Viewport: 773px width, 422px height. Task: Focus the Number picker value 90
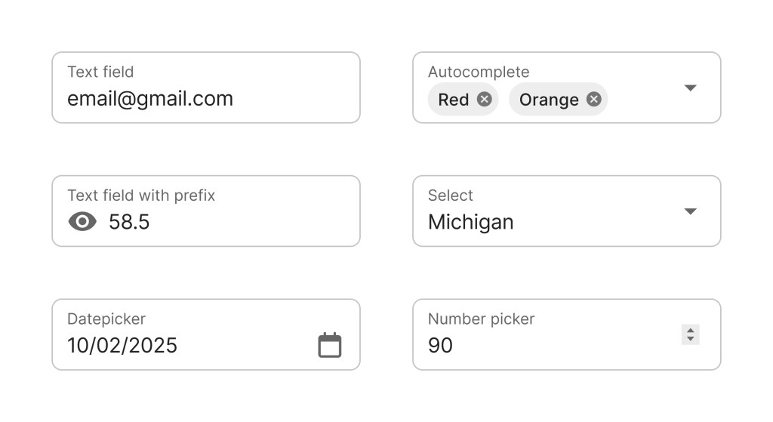(x=440, y=346)
